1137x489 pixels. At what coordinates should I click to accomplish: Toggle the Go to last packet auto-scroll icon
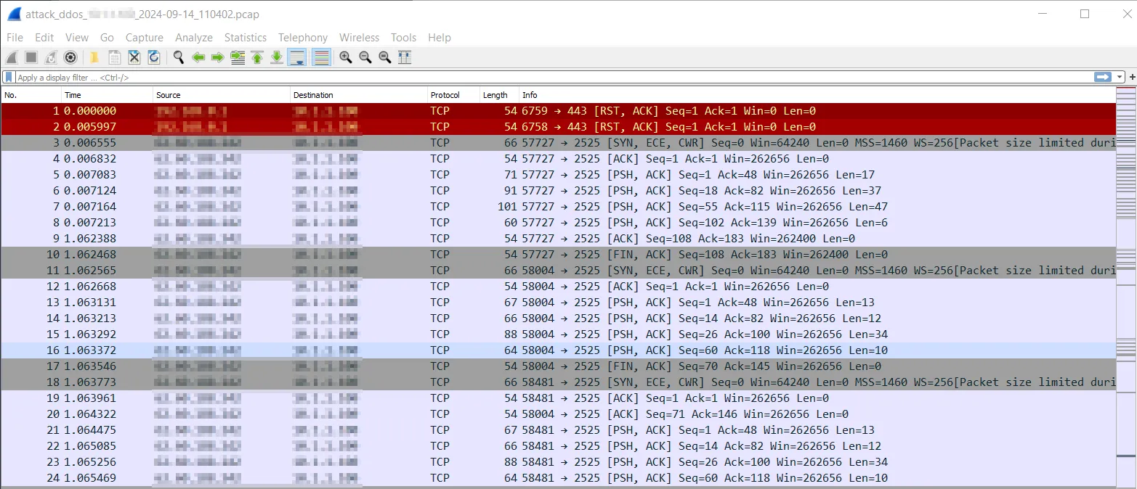pyautogui.click(x=277, y=57)
